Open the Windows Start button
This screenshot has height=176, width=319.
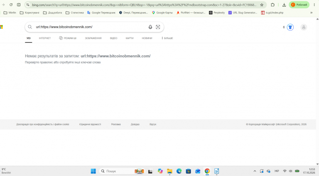pos(93,171)
